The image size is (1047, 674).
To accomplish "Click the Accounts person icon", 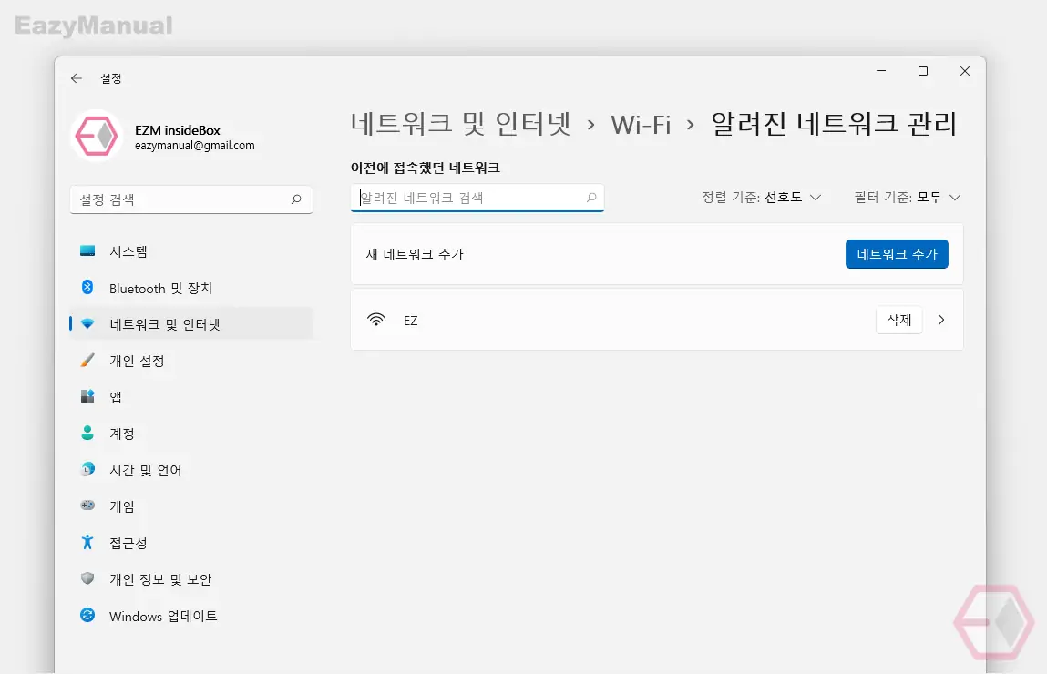I will (x=87, y=433).
